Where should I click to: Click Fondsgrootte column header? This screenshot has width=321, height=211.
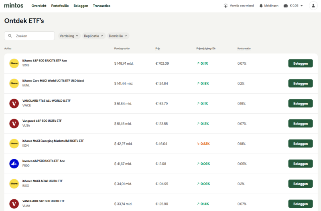(x=122, y=49)
